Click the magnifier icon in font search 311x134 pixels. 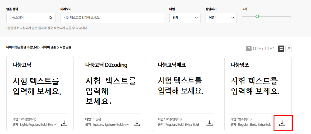[x=50, y=18]
